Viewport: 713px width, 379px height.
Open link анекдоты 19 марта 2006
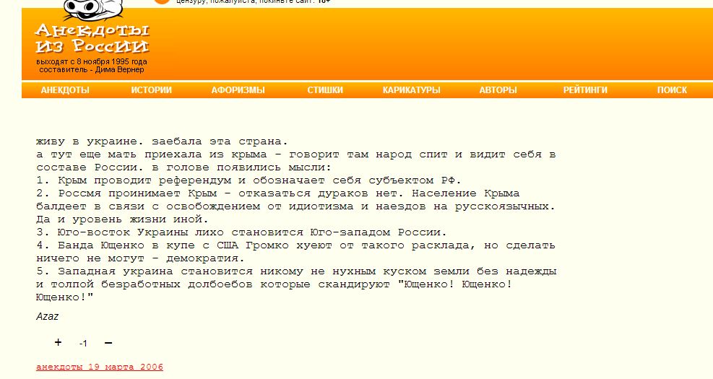point(100,367)
